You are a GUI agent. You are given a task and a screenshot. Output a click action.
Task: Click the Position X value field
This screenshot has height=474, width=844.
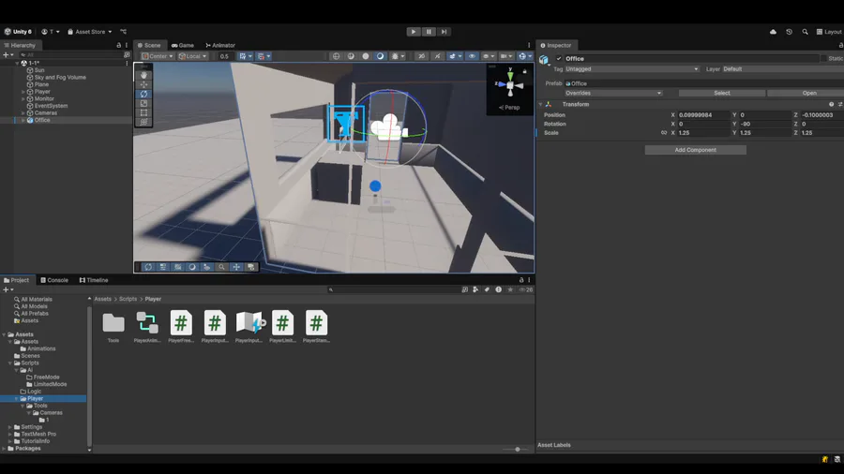pyautogui.click(x=703, y=115)
